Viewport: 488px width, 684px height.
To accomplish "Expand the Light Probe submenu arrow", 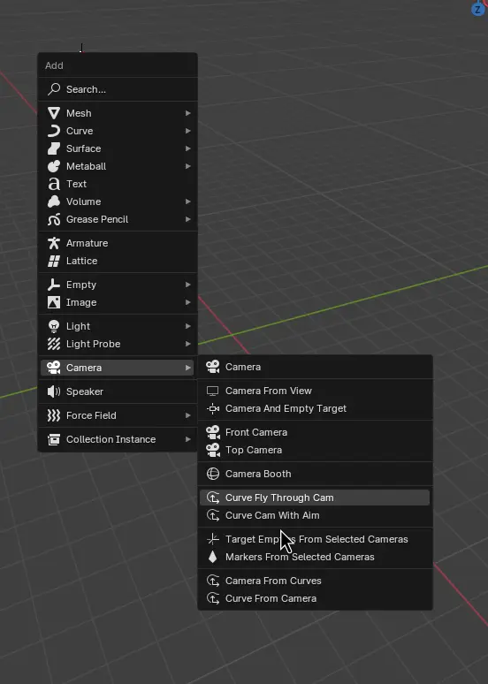I will tap(187, 344).
